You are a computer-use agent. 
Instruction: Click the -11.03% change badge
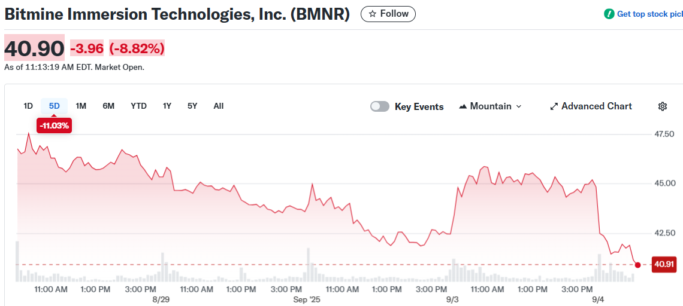pyautogui.click(x=55, y=126)
